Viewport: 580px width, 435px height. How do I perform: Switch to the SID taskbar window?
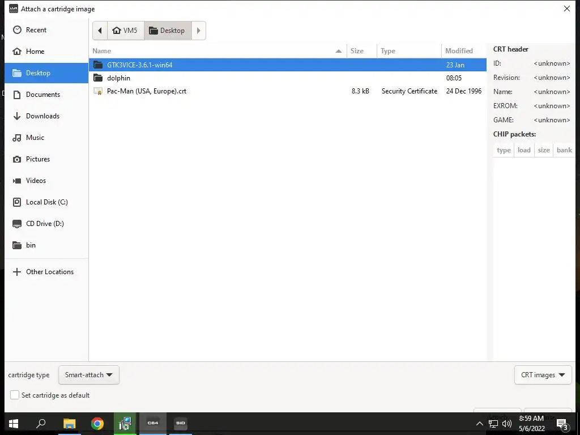pyautogui.click(x=181, y=424)
